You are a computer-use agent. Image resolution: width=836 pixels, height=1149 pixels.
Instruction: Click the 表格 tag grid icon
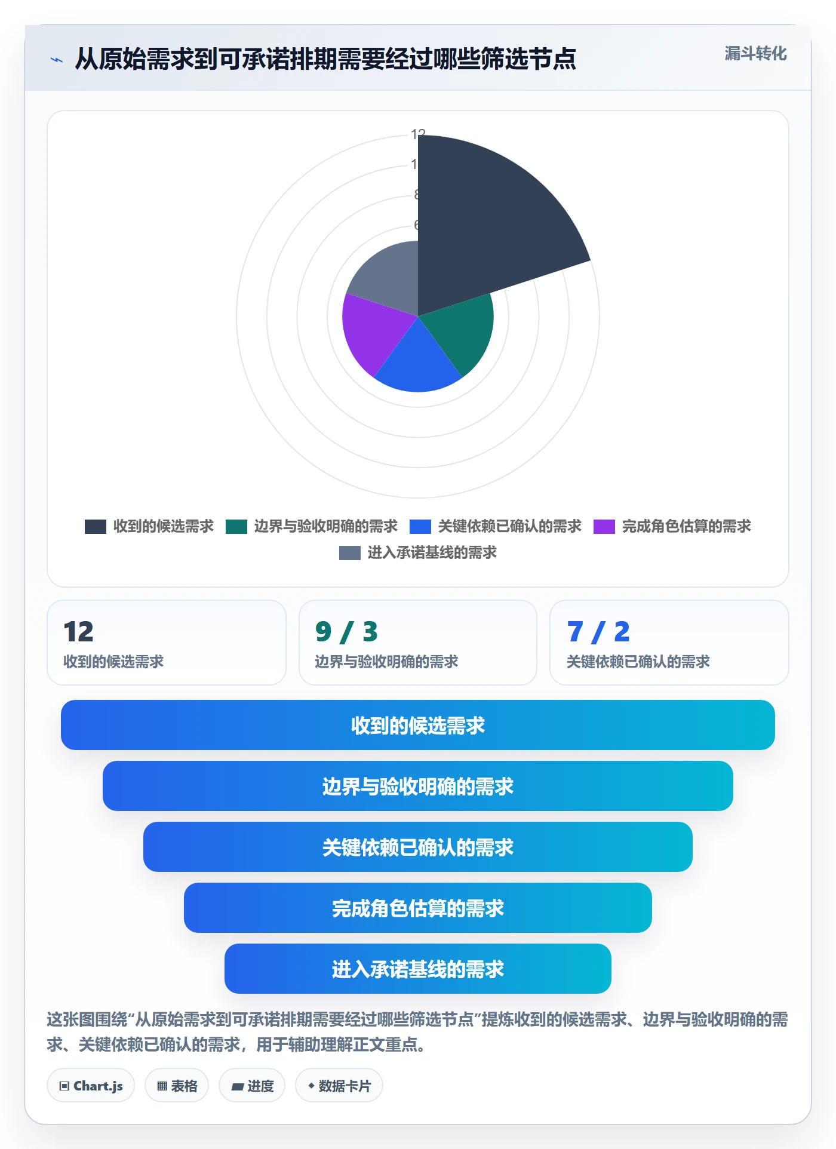[x=162, y=1086]
